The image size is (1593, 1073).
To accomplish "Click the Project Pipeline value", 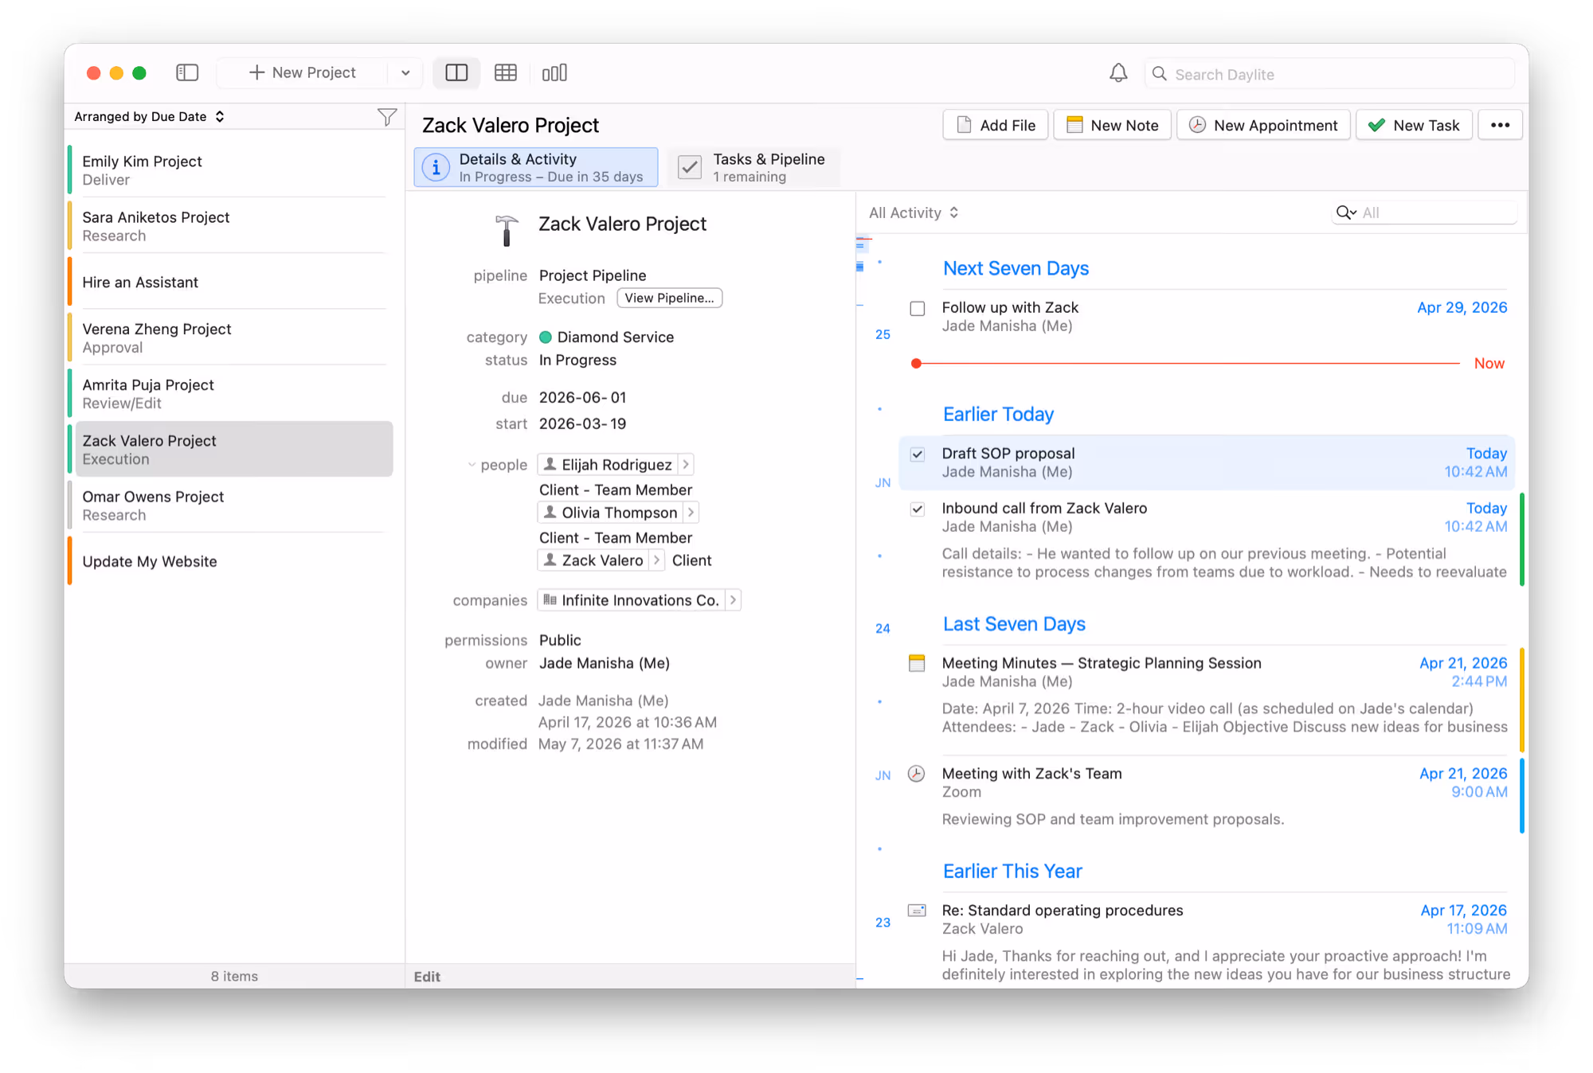I will (x=593, y=275).
